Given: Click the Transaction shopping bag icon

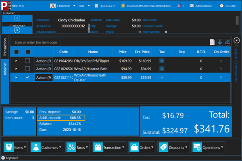Looking at the screenshot, I should [98, 147].
